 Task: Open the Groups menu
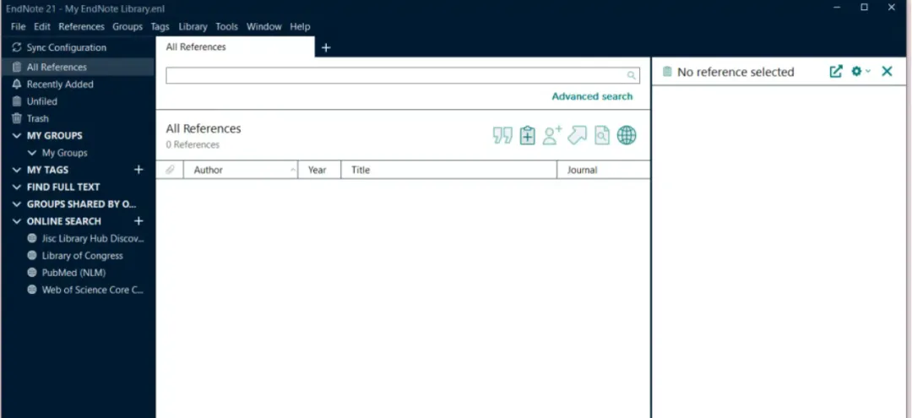tap(128, 27)
